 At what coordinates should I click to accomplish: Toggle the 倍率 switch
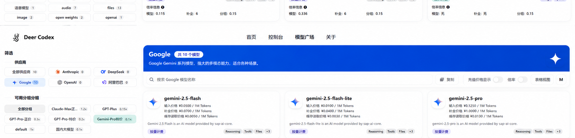(523, 80)
